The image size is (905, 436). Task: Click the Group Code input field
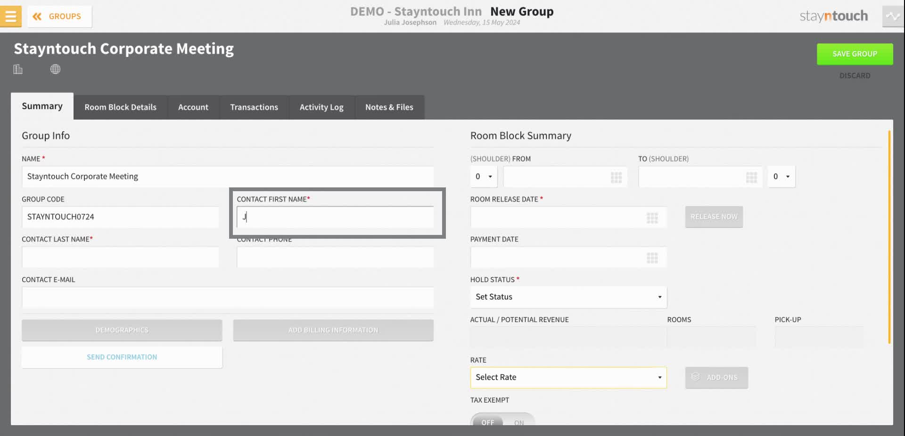120,217
